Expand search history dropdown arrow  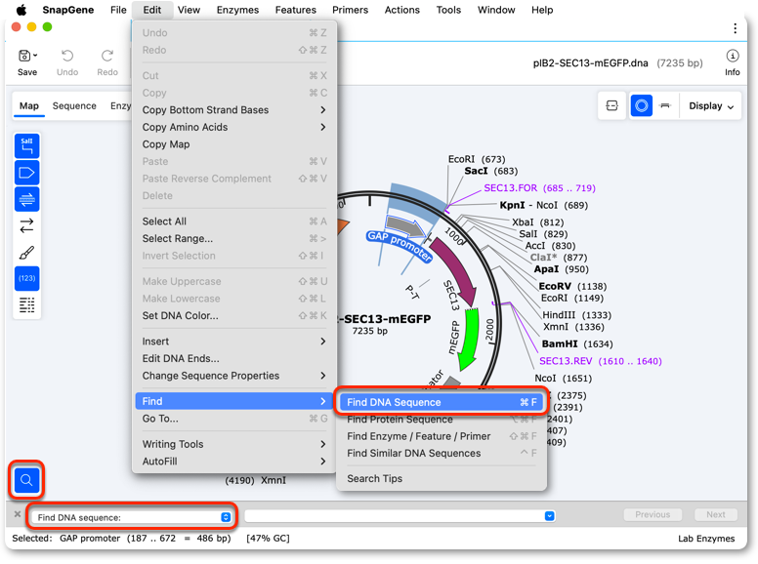click(549, 516)
